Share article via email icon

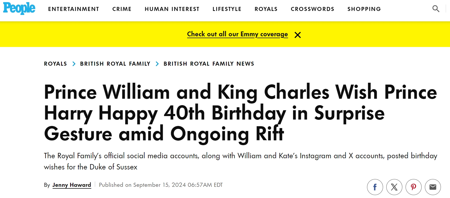point(433,187)
